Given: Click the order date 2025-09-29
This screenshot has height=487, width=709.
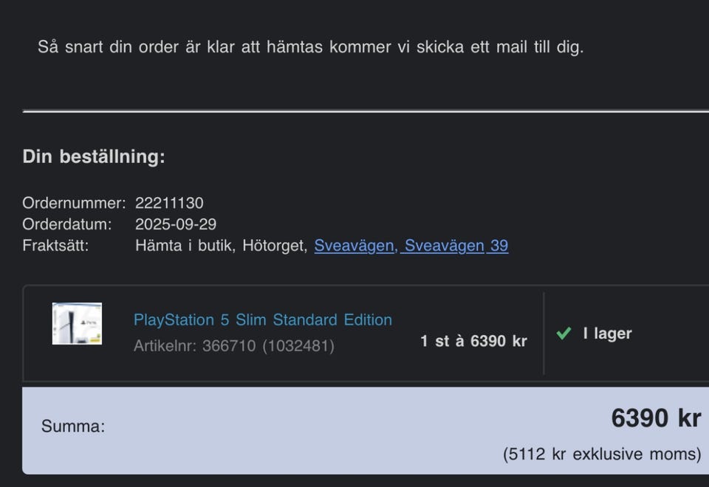Looking at the screenshot, I should [176, 224].
